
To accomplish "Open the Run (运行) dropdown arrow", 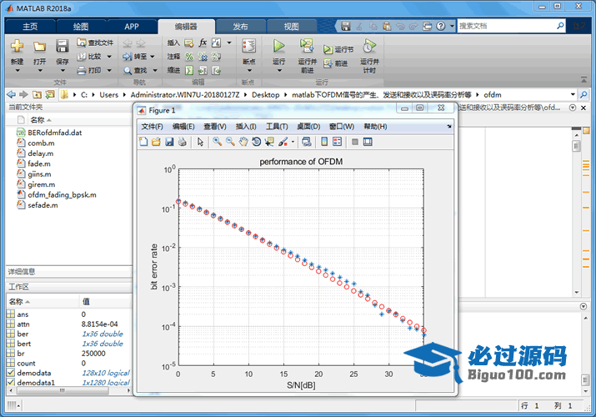I will click(x=279, y=71).
